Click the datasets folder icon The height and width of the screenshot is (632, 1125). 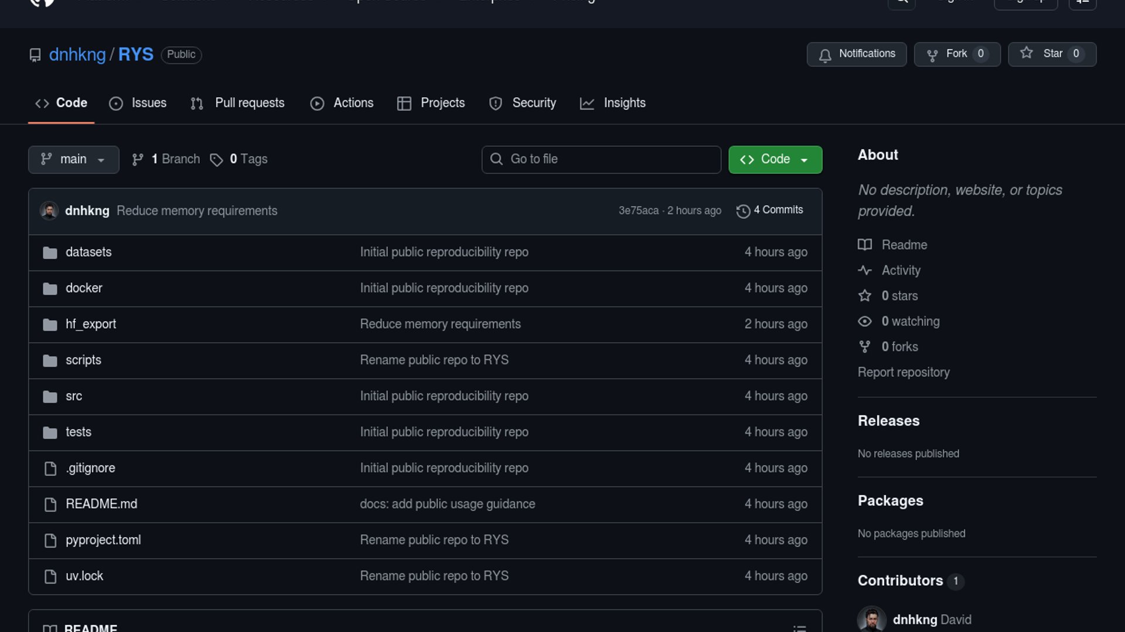click(50, 253)
